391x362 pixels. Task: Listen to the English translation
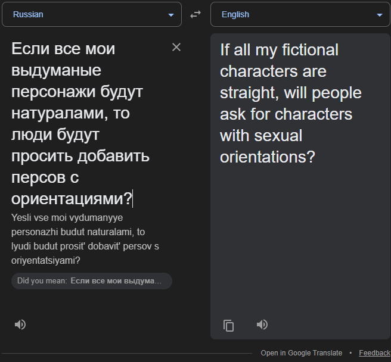point(262,324)
